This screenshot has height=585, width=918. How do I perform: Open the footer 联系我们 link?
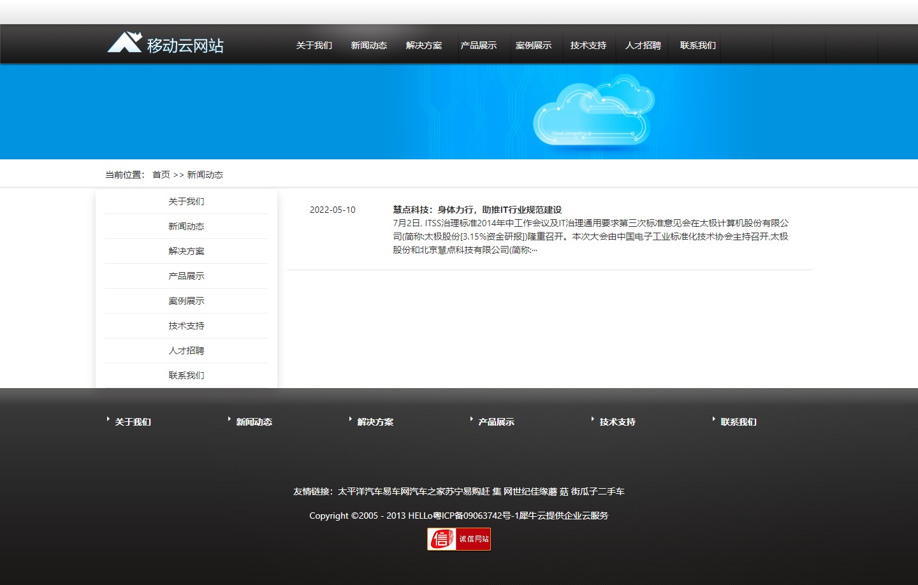738,422
